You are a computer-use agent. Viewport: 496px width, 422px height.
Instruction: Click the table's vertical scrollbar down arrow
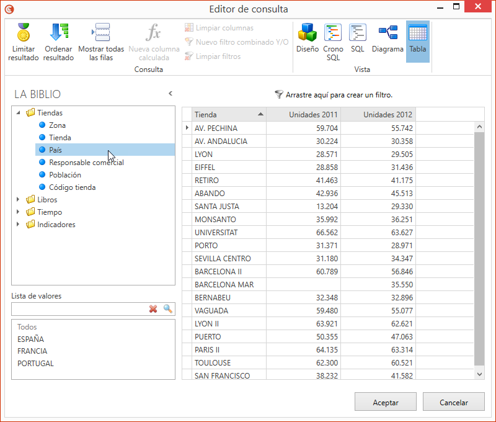[479, 374]
